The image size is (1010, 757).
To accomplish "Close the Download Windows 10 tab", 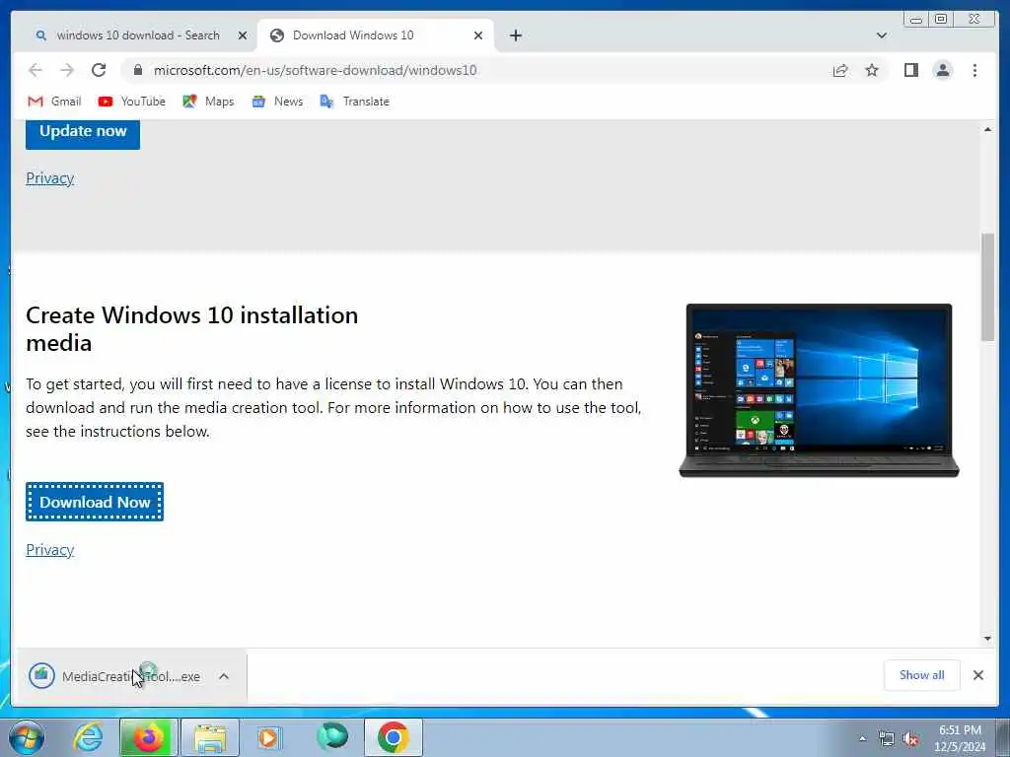I will point(478,35).
